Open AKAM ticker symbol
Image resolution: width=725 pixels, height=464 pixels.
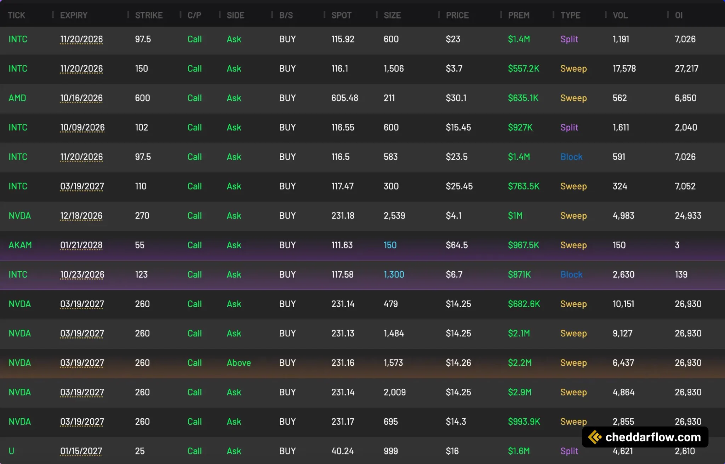20,245
